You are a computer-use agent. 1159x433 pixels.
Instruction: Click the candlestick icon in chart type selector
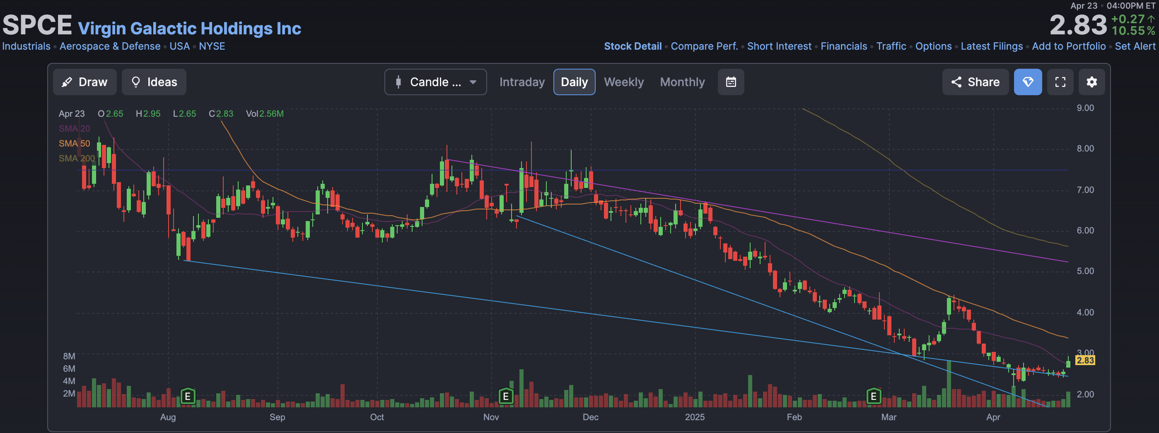pos(398,82)
